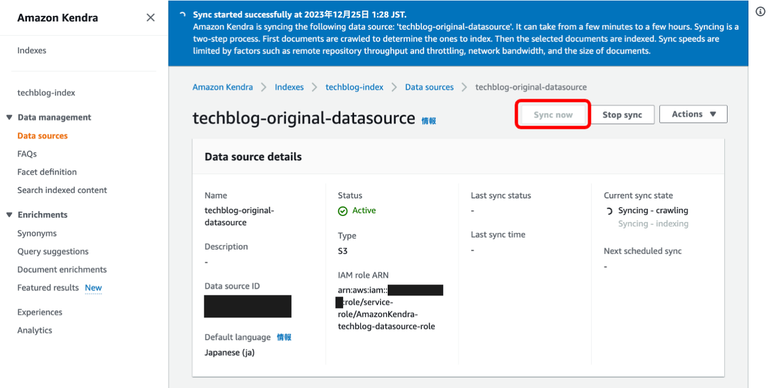Open Experiences in the sidebar

(40, 312)
